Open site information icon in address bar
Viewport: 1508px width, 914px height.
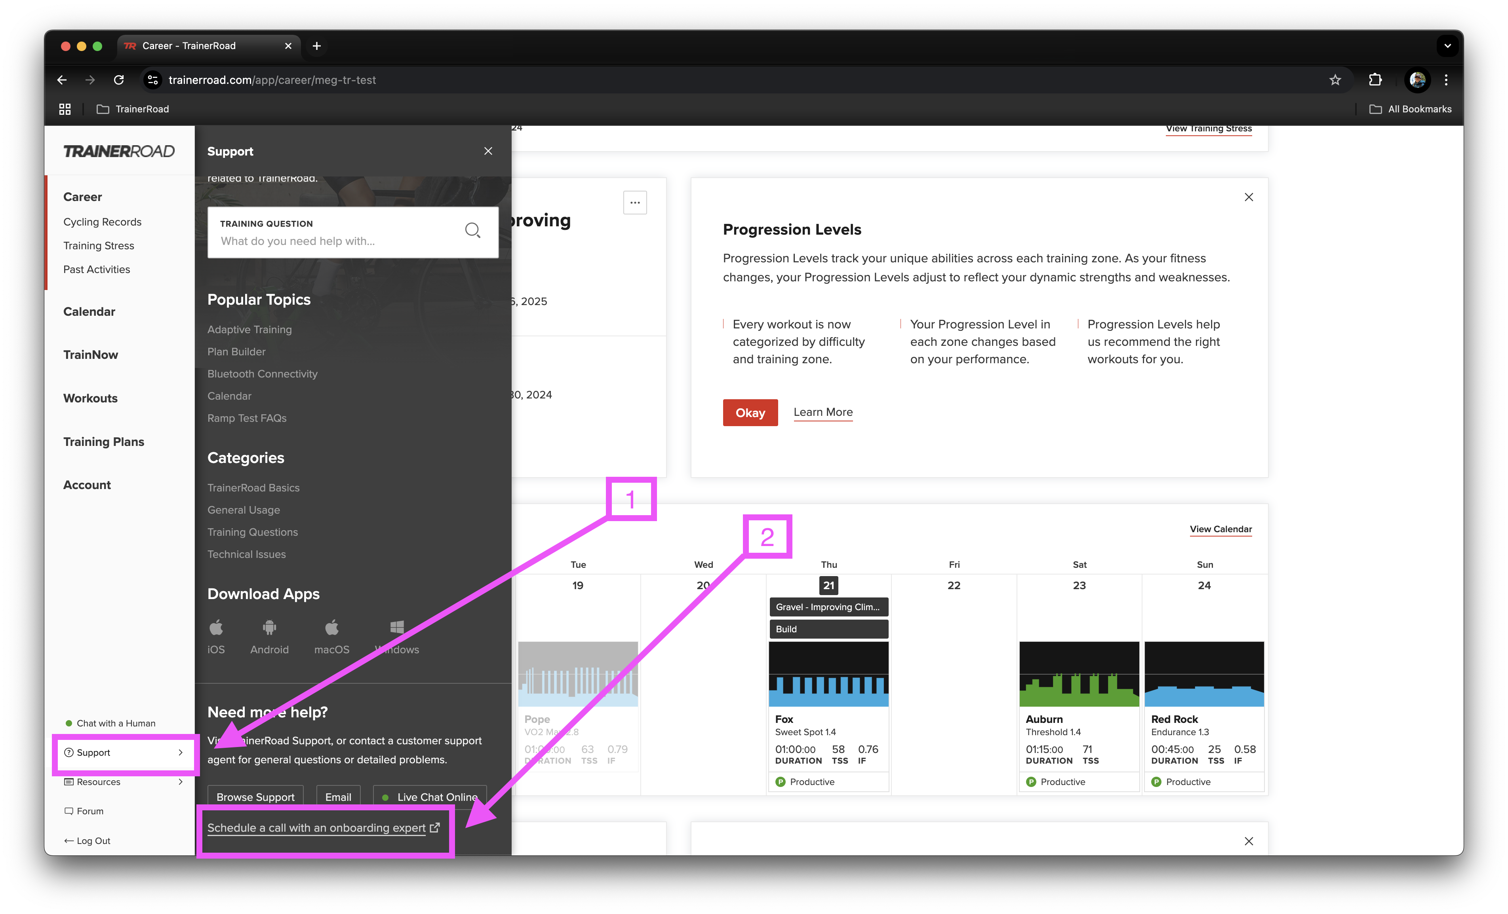click(153, 80)
